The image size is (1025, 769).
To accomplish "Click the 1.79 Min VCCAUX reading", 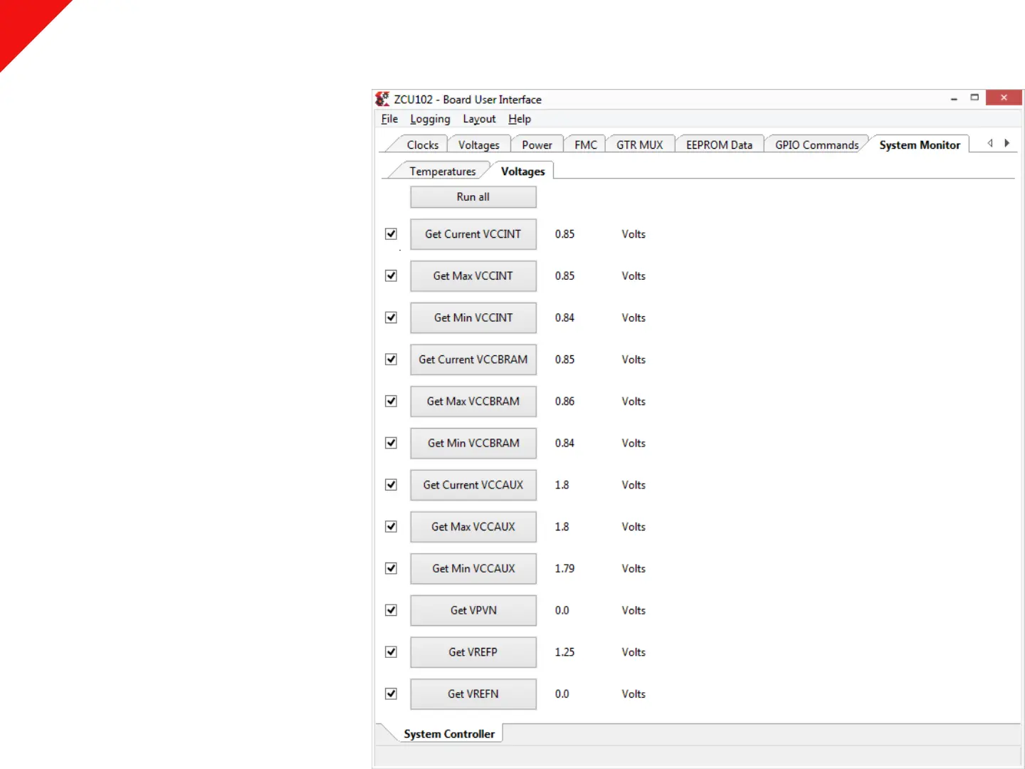I will click(564, 568).
